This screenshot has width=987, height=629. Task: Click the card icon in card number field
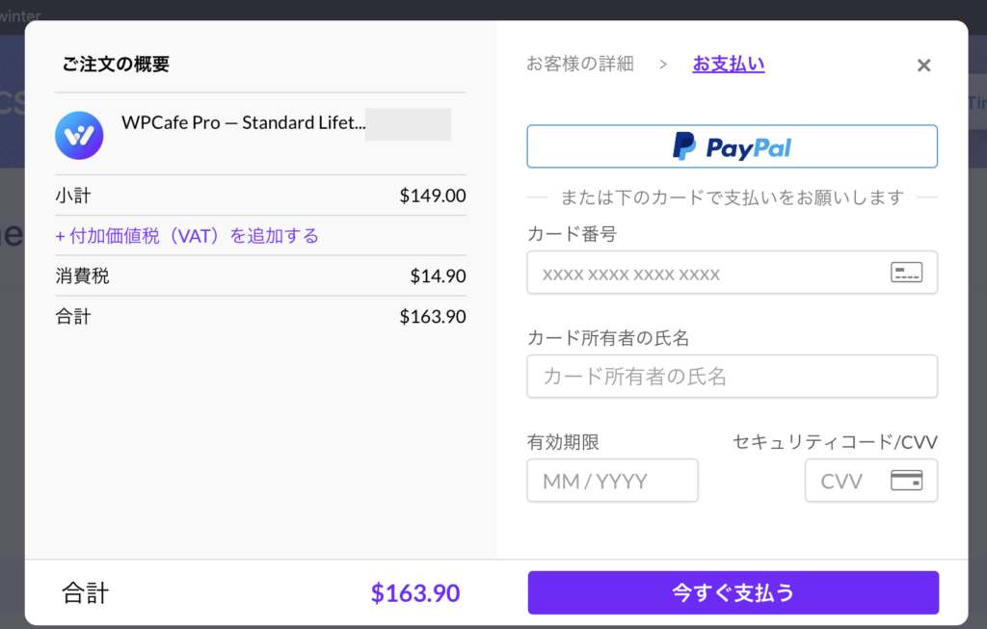(906, 273)
